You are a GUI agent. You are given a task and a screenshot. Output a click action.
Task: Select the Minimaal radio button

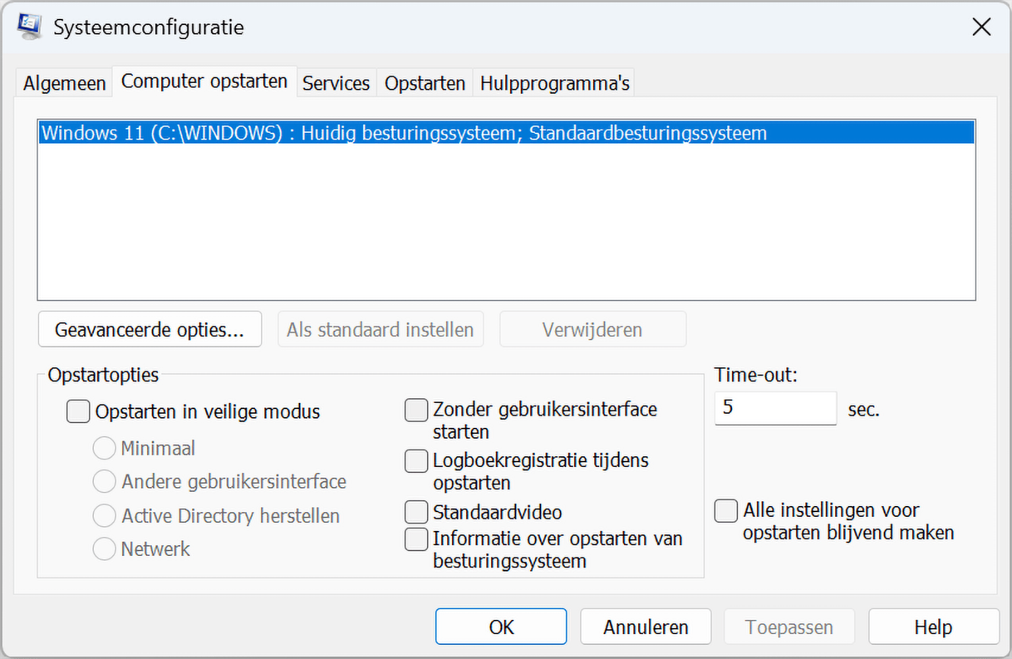point(105,448)
